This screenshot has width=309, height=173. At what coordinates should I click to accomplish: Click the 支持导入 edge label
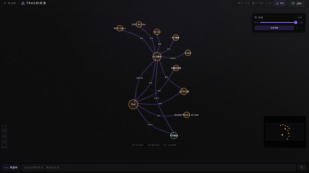pyautogui.click(x=173, y=58)
